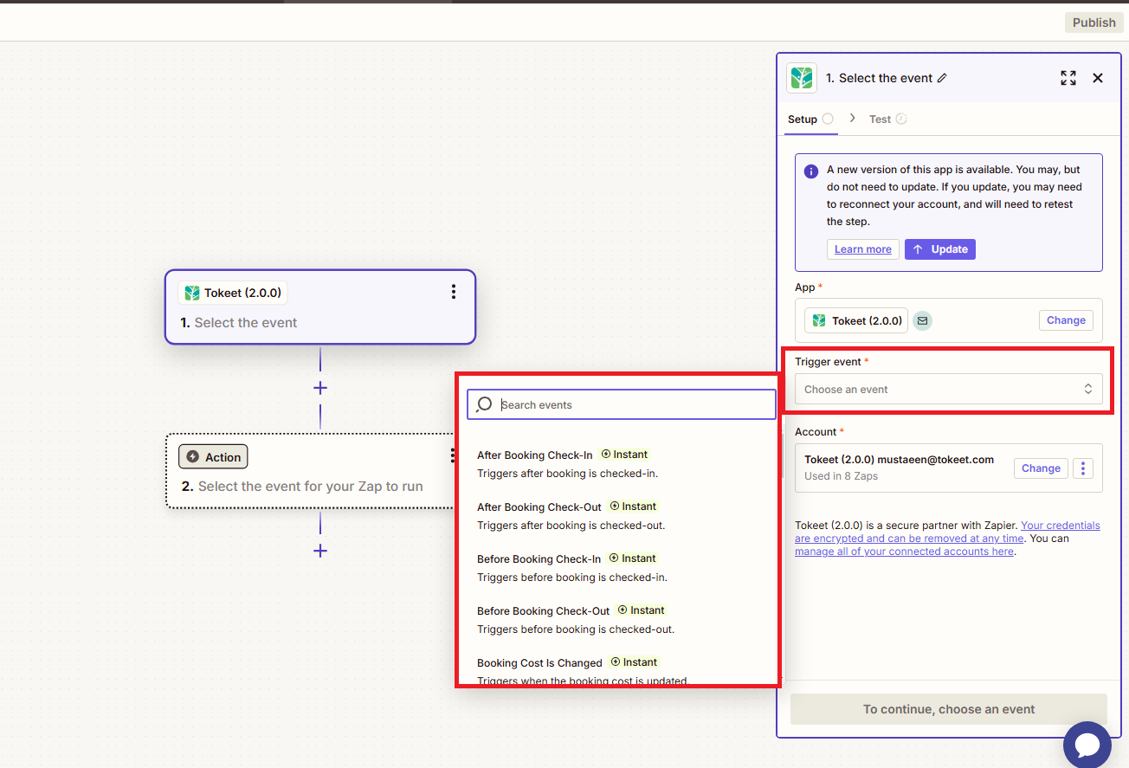Open the Learn more link
The height and width of the screenshot is (768, 1129).
862,249
